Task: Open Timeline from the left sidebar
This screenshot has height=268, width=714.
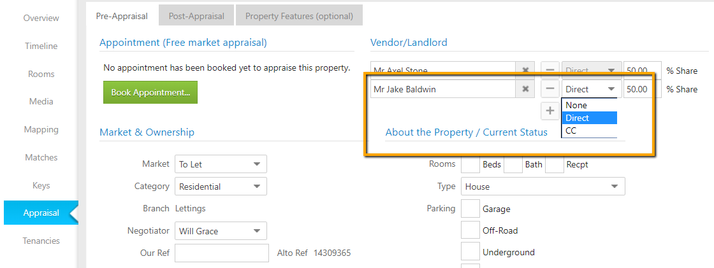Action: point(41,46)
